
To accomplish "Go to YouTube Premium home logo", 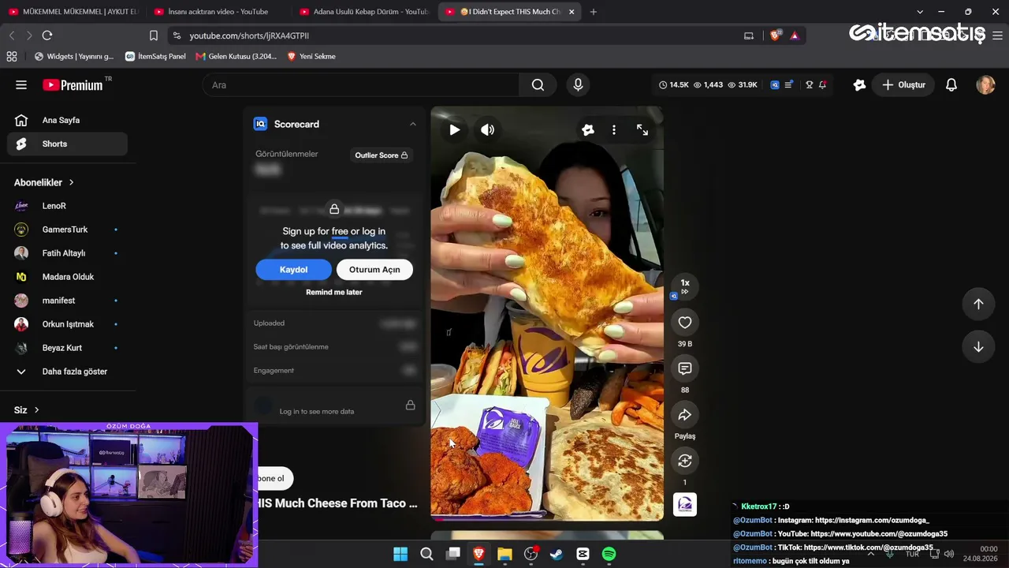I will coord(73,85).
